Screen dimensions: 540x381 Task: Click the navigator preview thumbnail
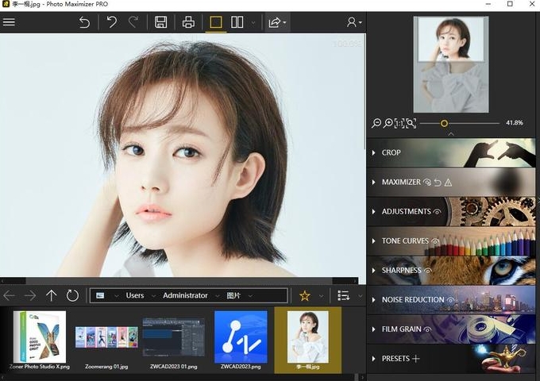451,64
